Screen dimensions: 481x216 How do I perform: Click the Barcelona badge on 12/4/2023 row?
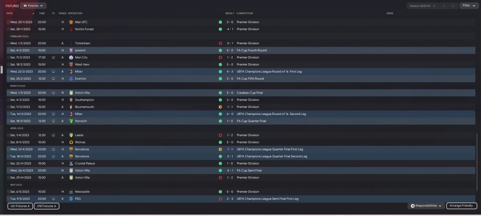71,149
